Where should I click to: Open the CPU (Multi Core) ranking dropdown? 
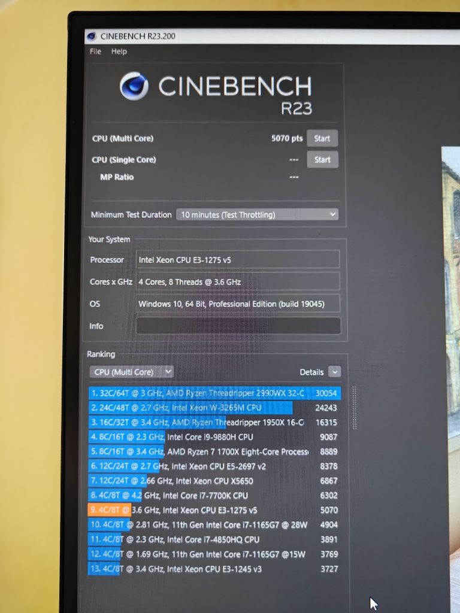pyautogui.click(x=131, y=372)
